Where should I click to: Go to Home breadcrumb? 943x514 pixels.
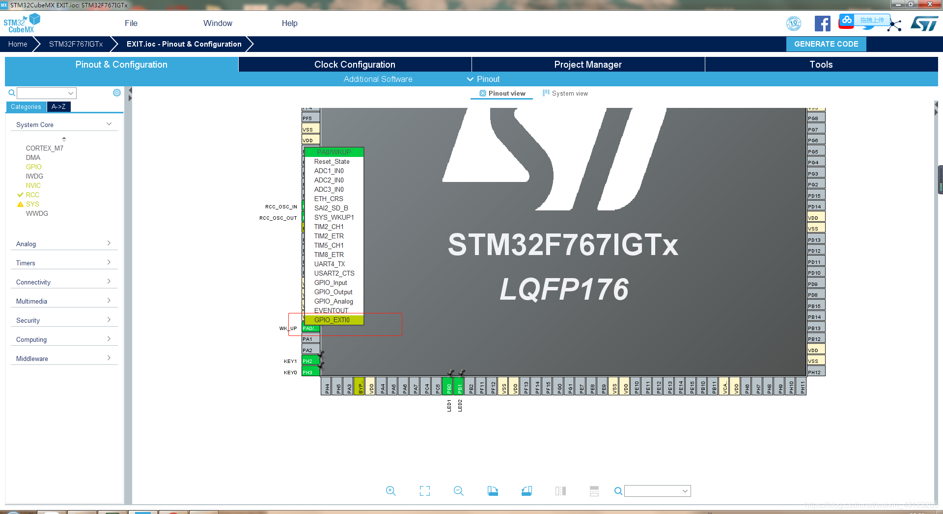coord(18,44)
